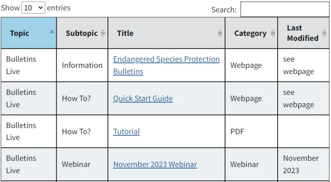Open the November 2023 Webinar link
The image size is (331, 182).
click(155, 164)
